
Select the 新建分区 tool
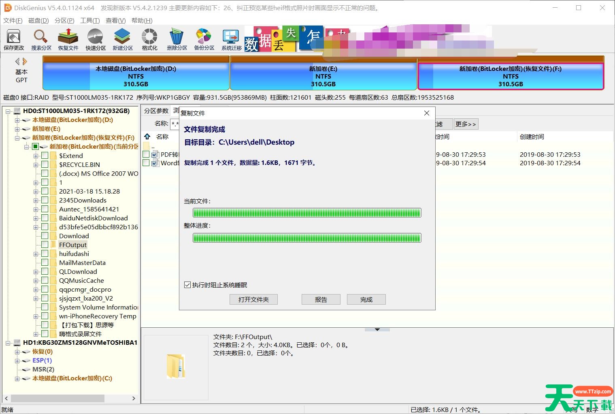(122, 38)
